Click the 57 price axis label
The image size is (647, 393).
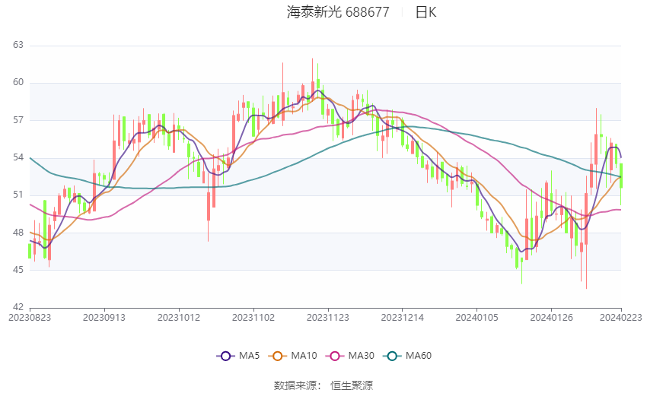(x=18, y=120)
